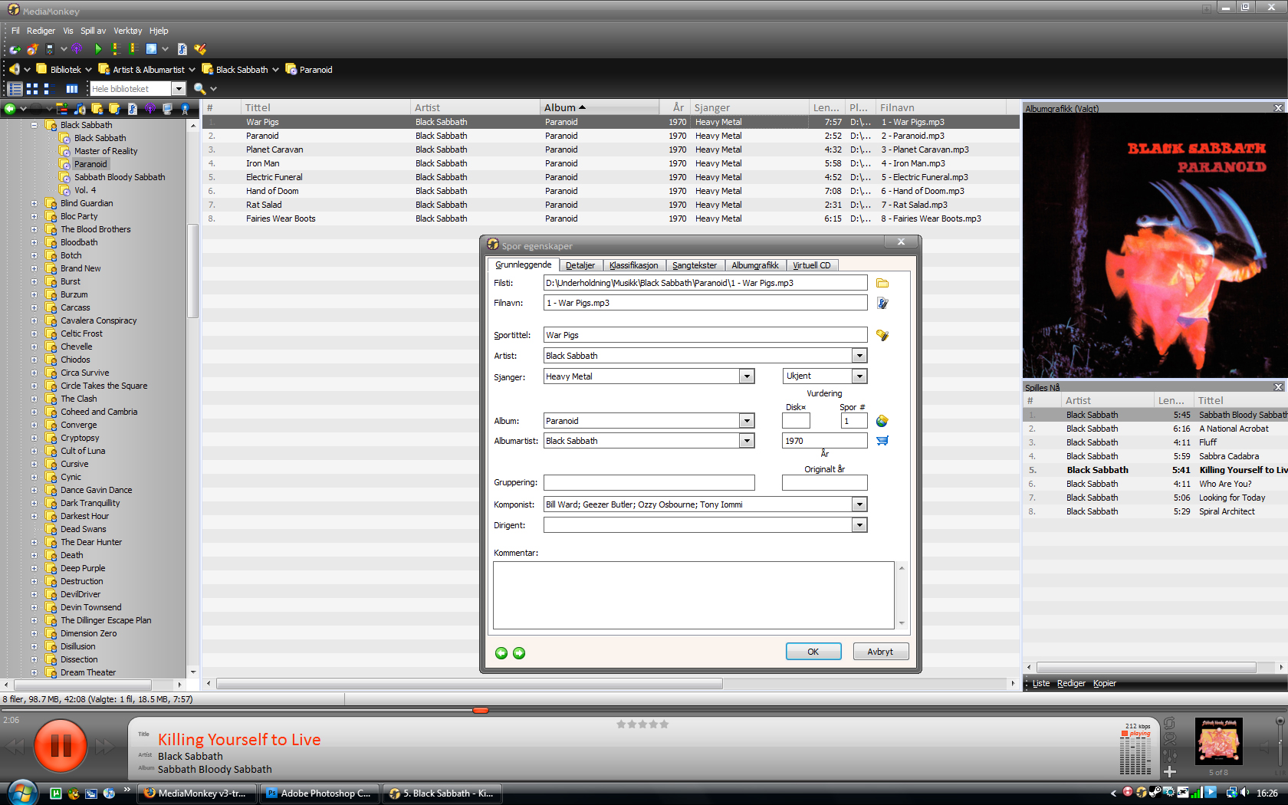Open the Verktøy menu

click(127, 31)
